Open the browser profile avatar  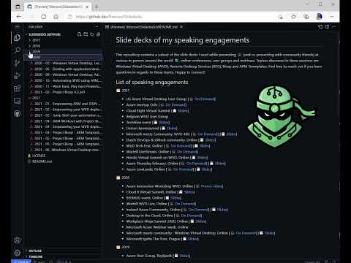(319, 17)
